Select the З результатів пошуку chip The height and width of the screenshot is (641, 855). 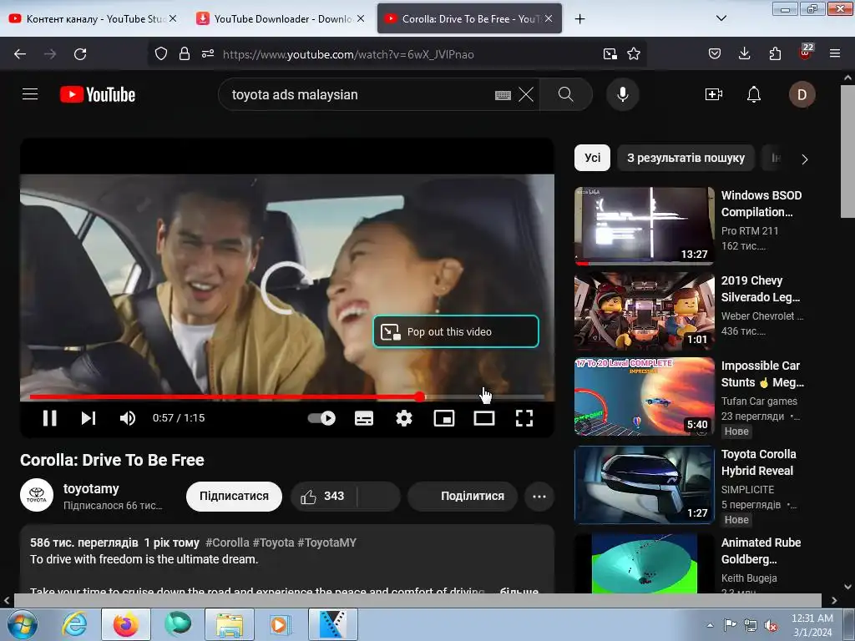(686, 158)
